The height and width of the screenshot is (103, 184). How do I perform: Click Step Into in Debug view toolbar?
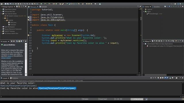pyautogui.click(x=166, y=41)
